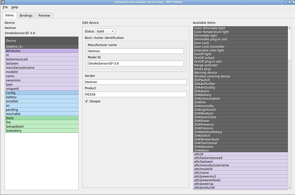Click the Manufacturer name input field
The height and width of the screenshot is (195, 295).
(x=136, y=51)
